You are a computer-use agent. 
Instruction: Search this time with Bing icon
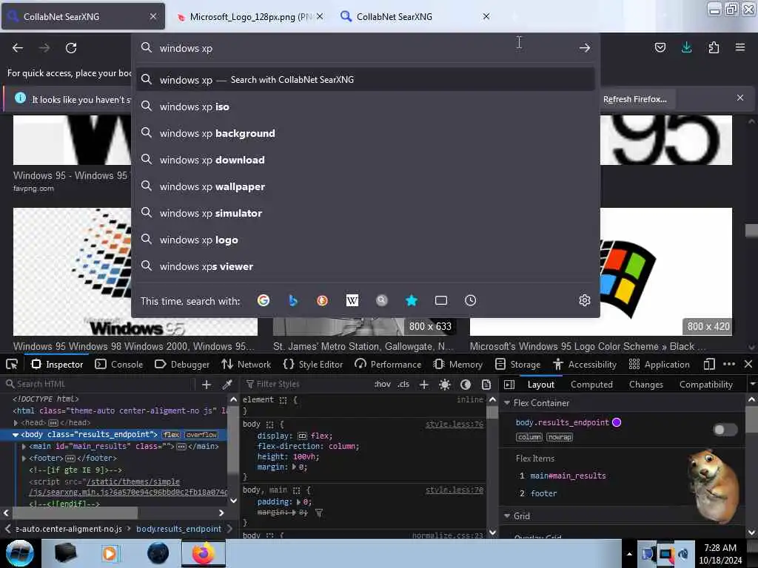pos(292,300)
